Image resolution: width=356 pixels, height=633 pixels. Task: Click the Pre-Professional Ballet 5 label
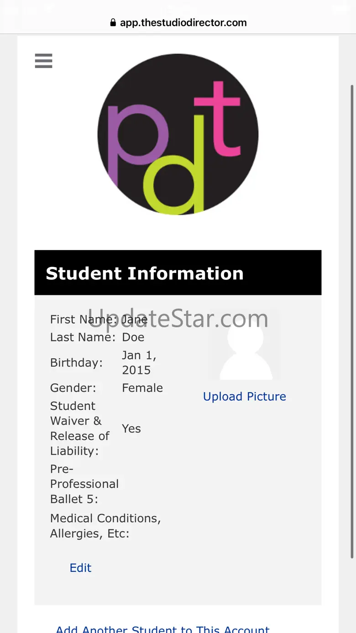[x=84, y=484]
